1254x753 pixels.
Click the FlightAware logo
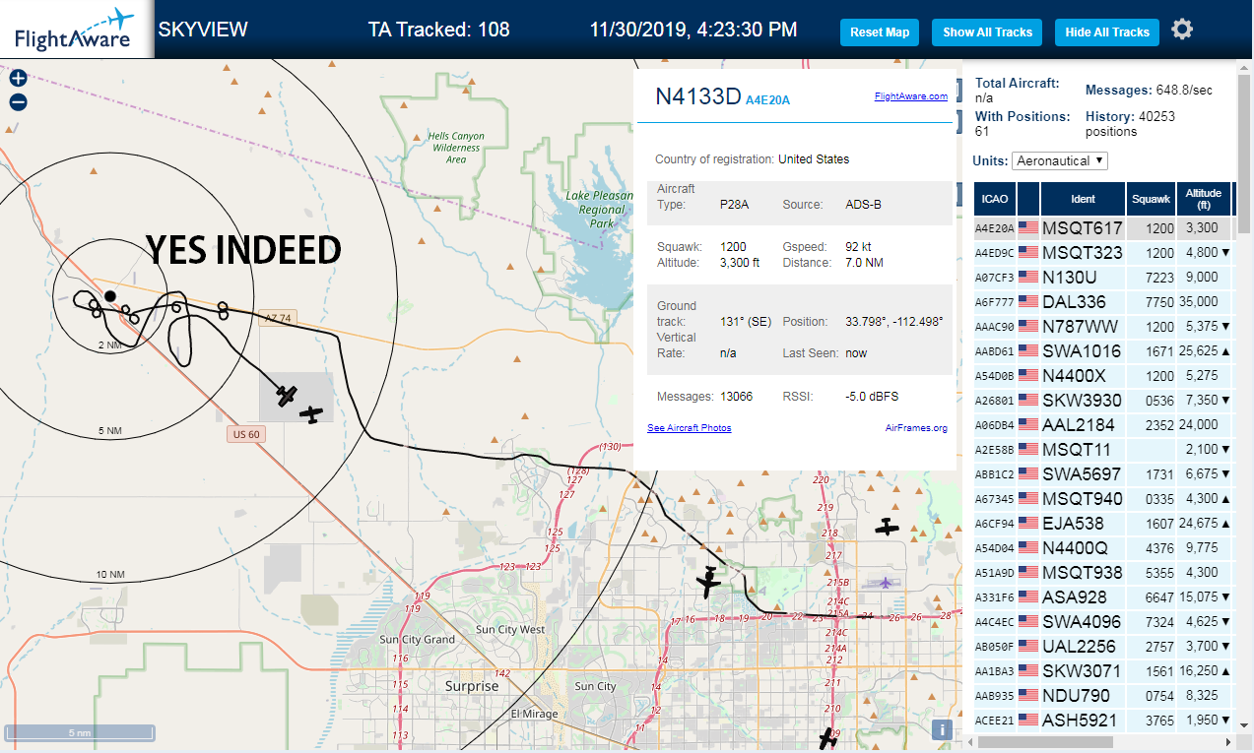coord(76,30)
